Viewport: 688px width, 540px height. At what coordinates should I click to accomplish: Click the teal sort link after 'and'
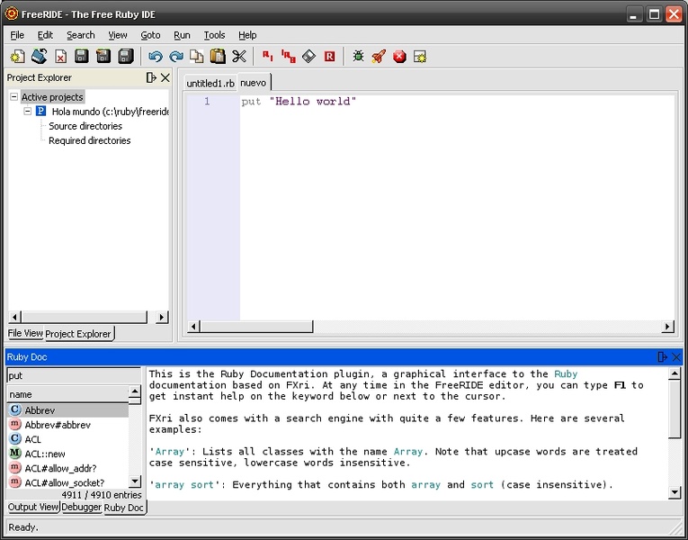click(x=482, y=485)
